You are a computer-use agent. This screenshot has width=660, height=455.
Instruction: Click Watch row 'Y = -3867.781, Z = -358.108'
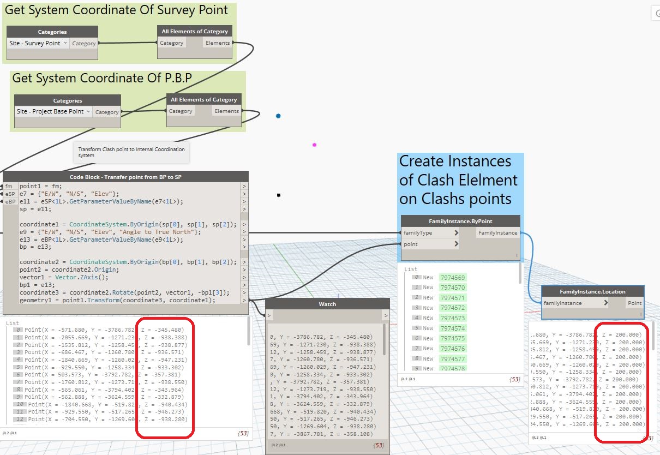click(x=322, y=434)
